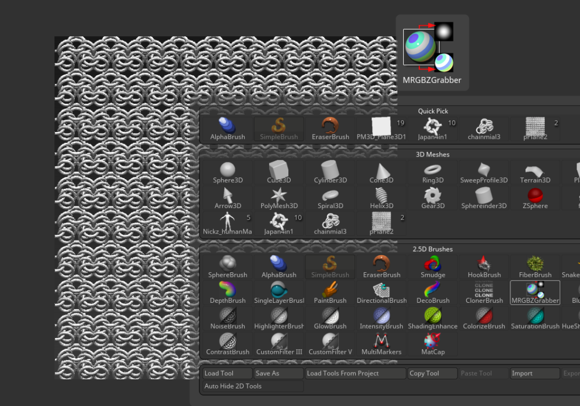Select the MultiMarkers tool
This screenshot has width=580, height=406.
click(381, 344)
